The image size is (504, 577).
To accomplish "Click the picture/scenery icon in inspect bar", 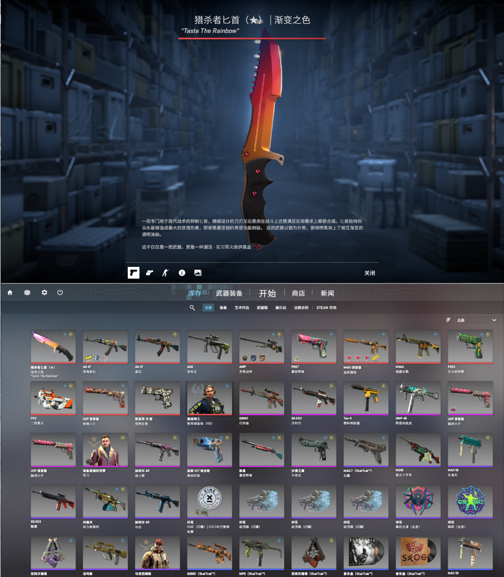I will pyautogui.click(x=198, y=273).
